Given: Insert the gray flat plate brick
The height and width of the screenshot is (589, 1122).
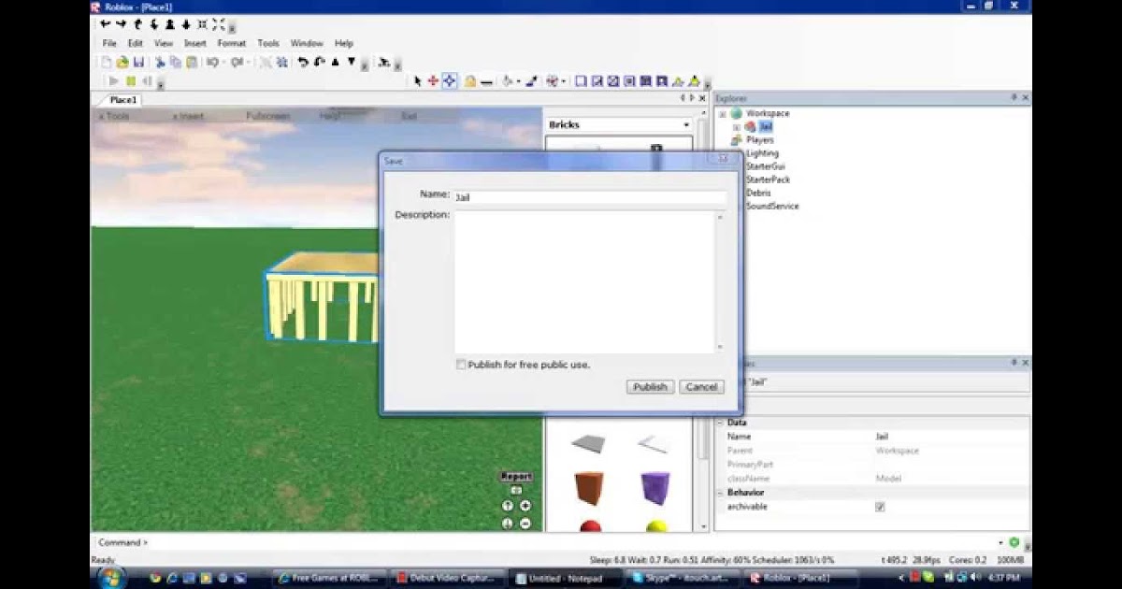Looking at the screenshot, I should click(589, 443).
